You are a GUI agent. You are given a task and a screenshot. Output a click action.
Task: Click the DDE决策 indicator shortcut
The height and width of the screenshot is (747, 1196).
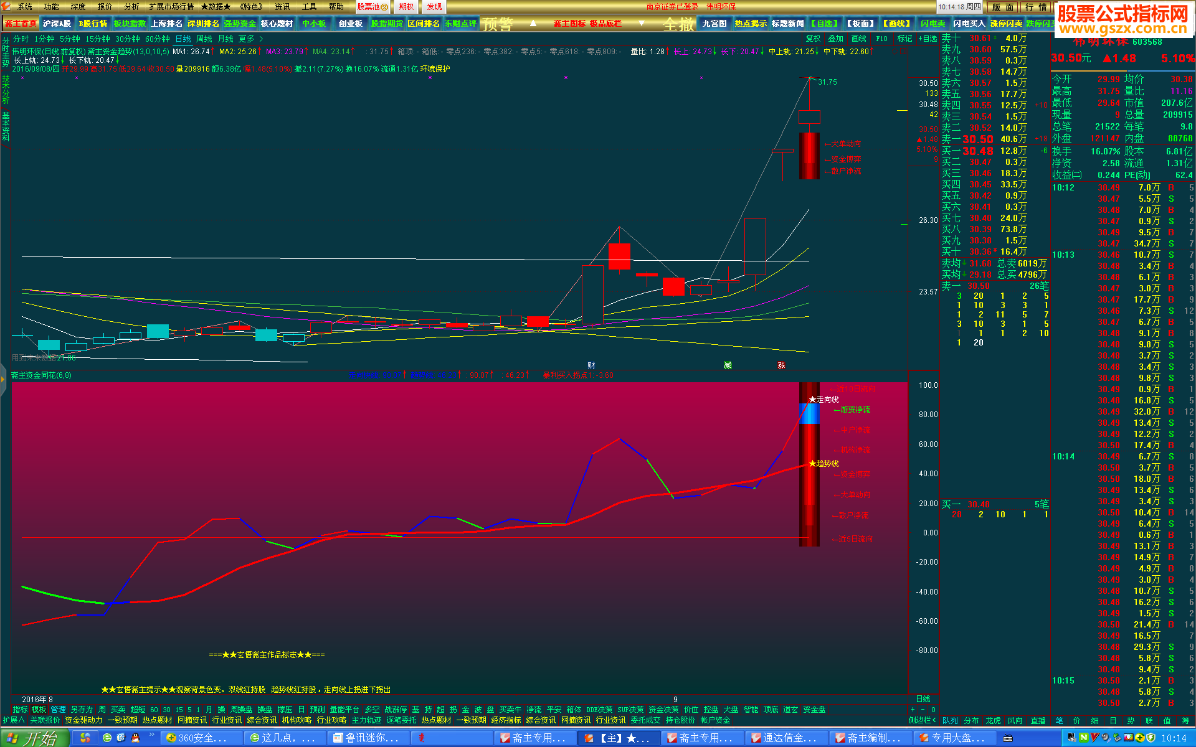coord(599,710)
